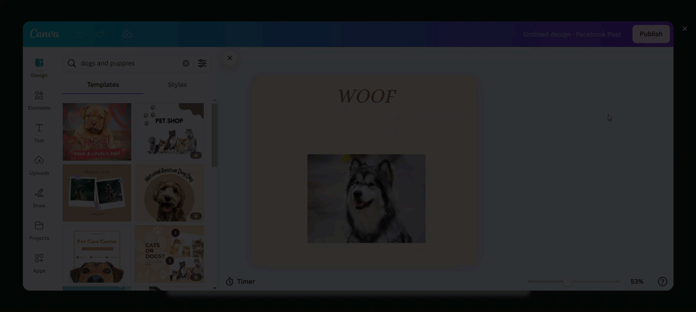Select the Pet Care Center template
Screen dimensions: 696x312
(97, 254)
